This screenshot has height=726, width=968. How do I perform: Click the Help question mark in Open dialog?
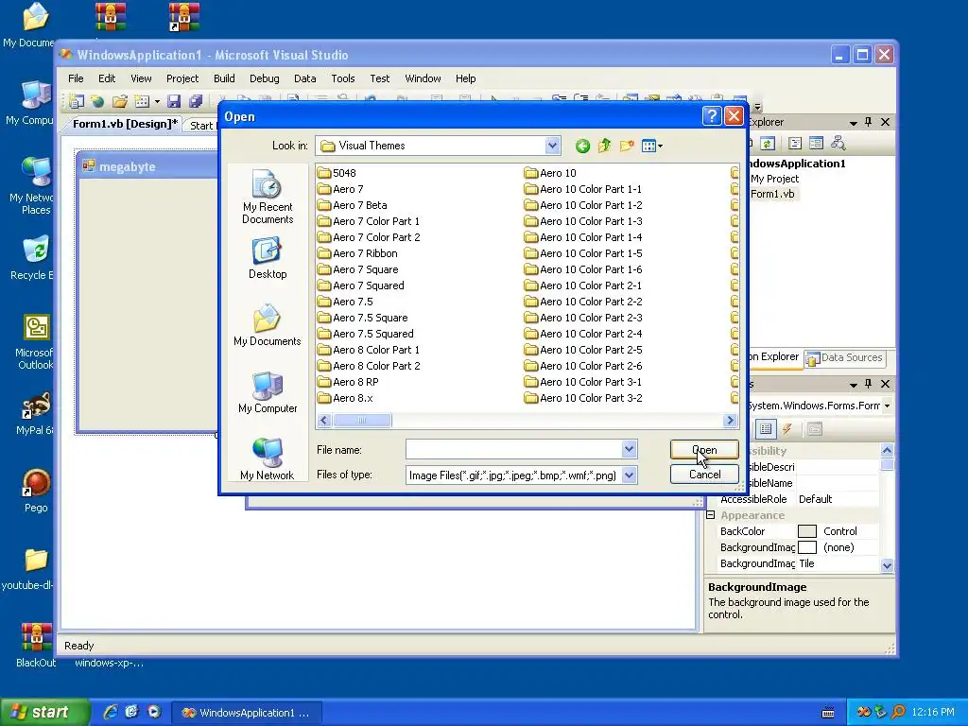[711, 116]
